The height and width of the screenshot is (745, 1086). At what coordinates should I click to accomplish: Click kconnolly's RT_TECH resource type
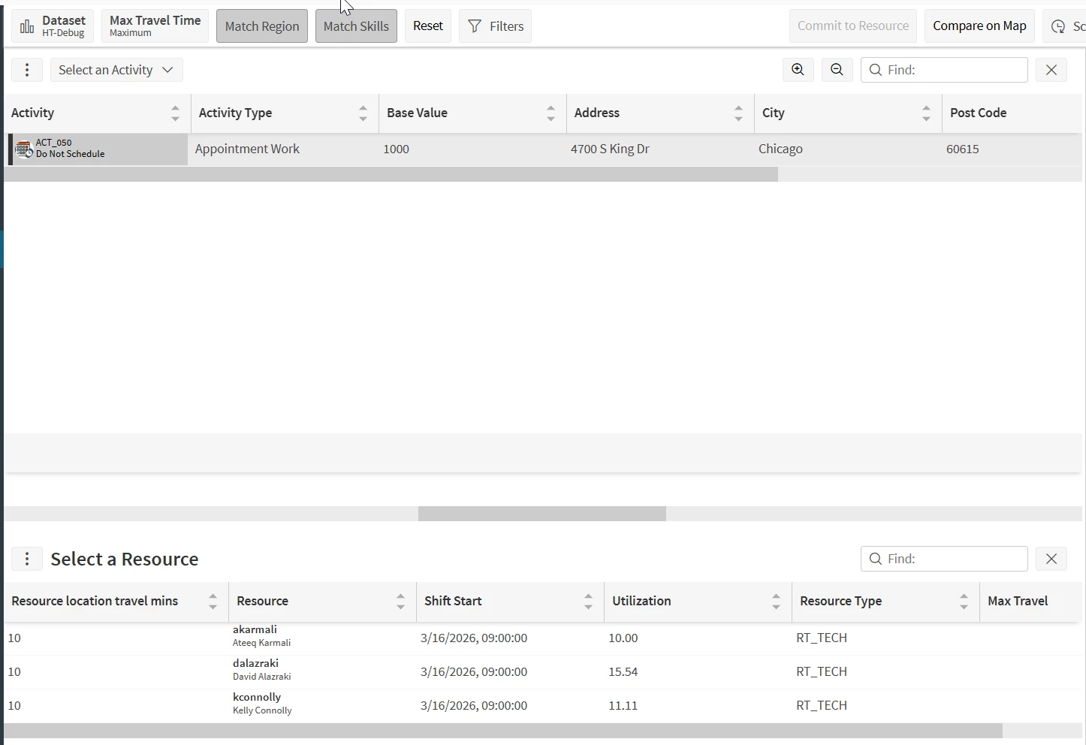(x=822, y=706)
